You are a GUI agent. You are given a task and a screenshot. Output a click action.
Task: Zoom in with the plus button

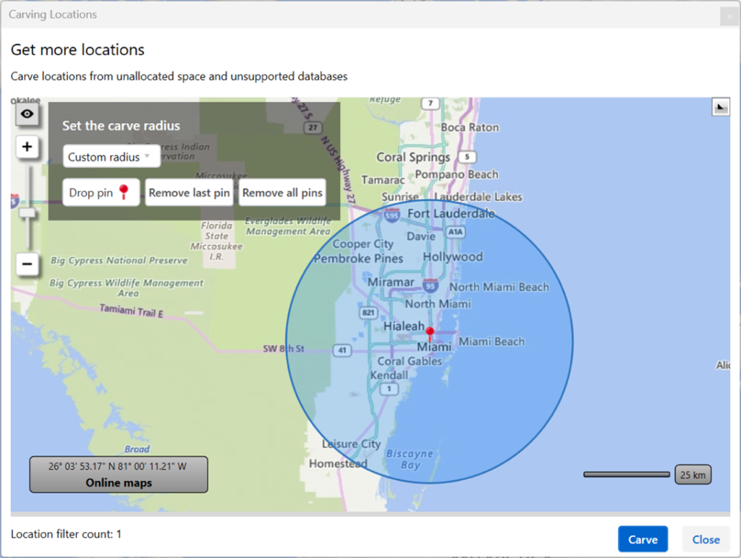[27, 147]
